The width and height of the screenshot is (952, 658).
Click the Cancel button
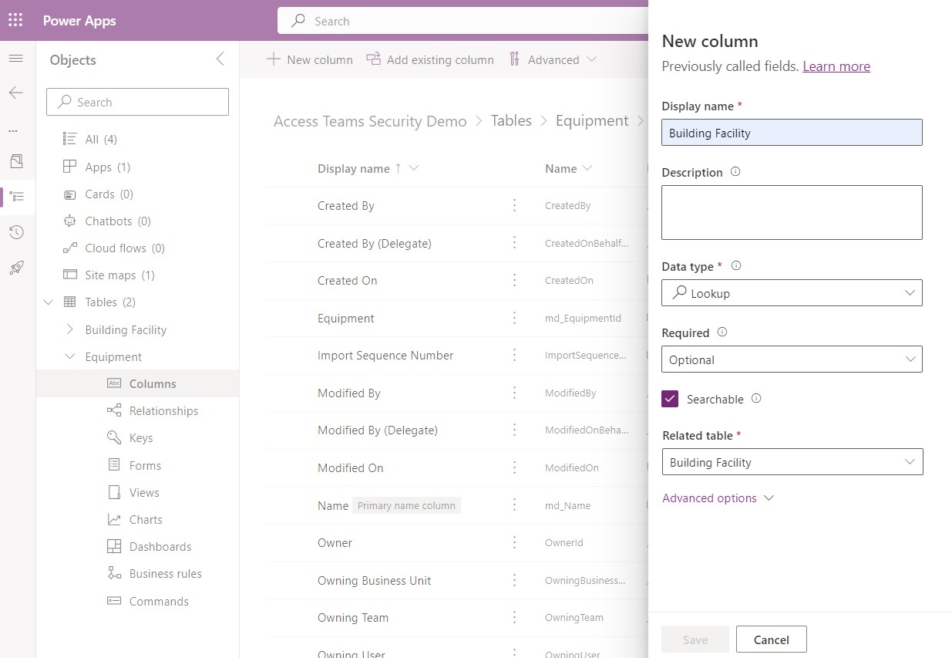point(771,639)
